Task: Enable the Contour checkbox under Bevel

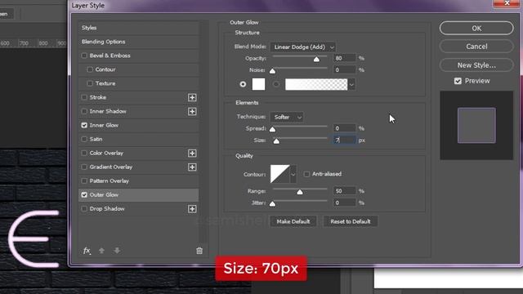Action: [90, 69]
